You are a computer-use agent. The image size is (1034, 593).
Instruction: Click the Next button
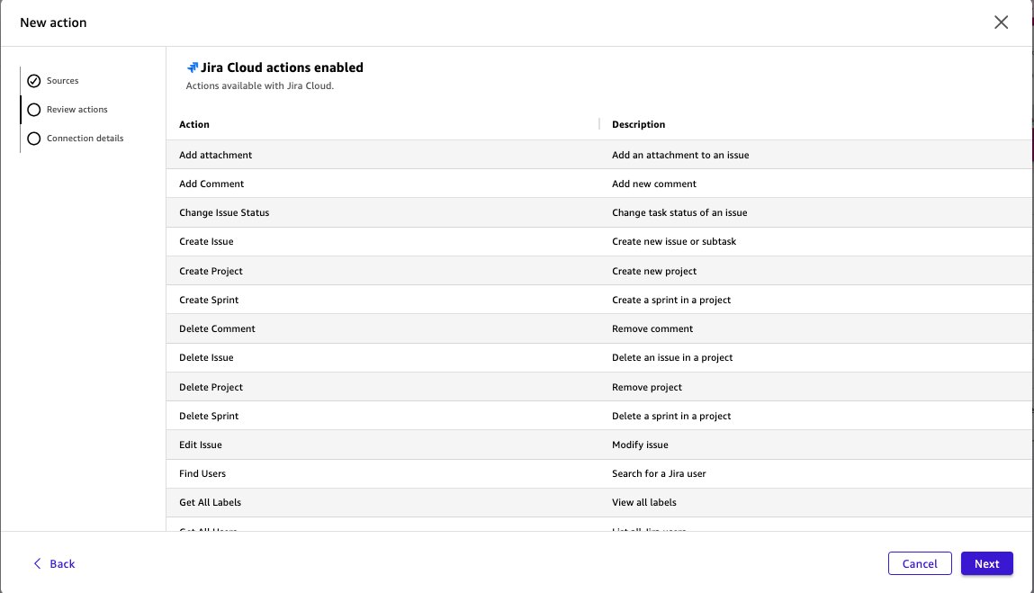click(986, 563)
